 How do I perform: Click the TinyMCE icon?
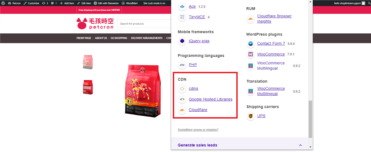click(182, 17)
